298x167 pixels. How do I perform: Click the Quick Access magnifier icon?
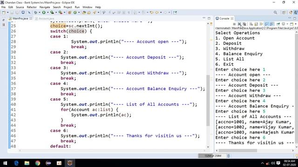(x=275, y=13)
